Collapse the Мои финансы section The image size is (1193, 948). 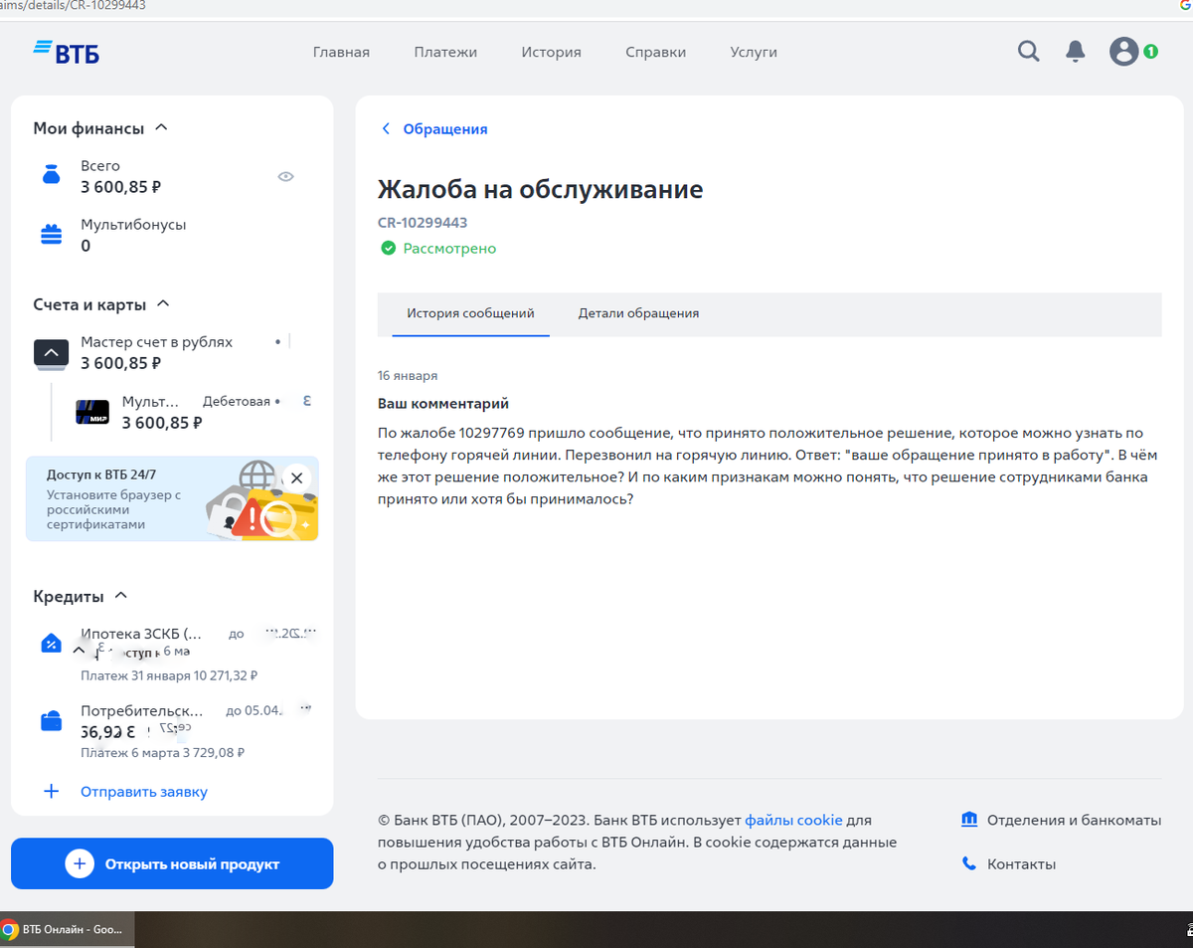pyautogui.click(x=159, y=127)
